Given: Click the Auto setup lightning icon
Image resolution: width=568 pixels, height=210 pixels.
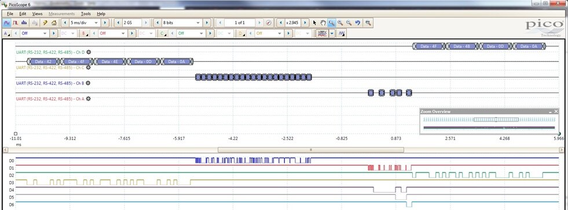Looking at the screenshot, I should coord(45,23).
